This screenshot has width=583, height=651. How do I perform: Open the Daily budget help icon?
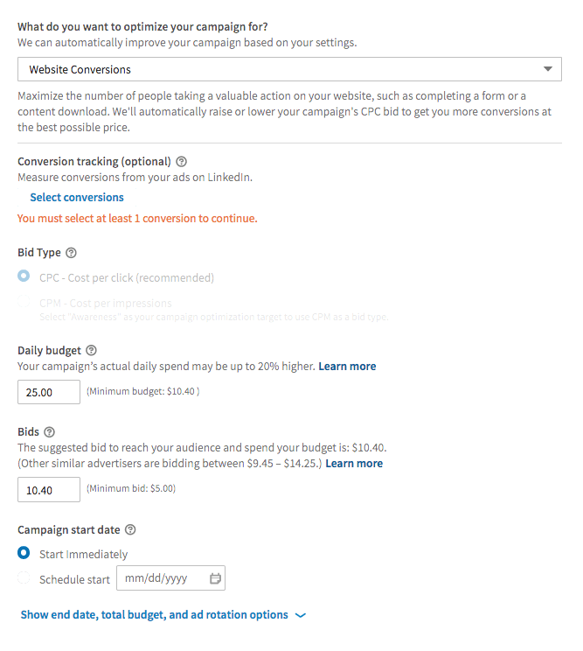91,350
